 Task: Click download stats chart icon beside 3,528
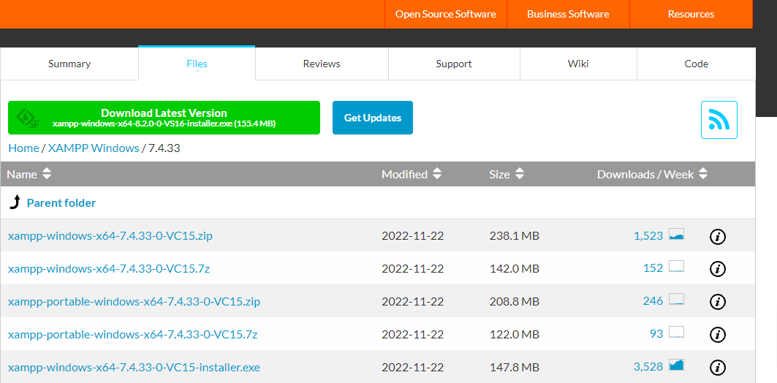[676, 365]
